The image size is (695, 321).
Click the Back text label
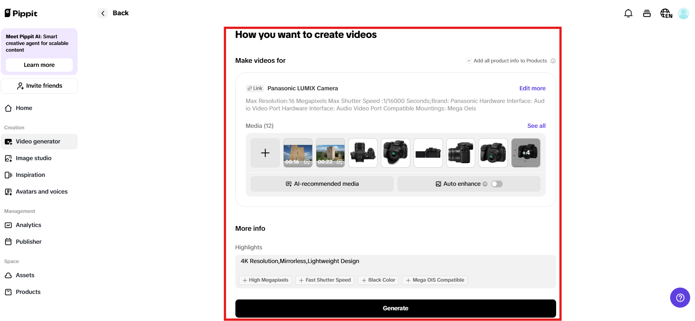pyautogui.click(x=121, y=13)
